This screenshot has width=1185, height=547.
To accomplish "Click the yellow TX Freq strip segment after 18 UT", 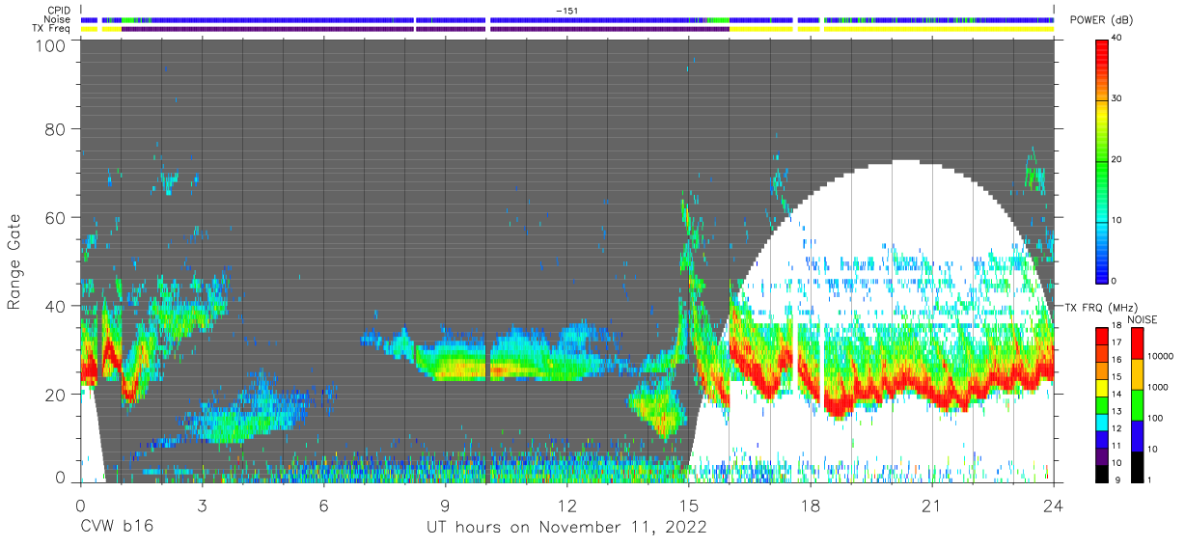I will point(938,29).
